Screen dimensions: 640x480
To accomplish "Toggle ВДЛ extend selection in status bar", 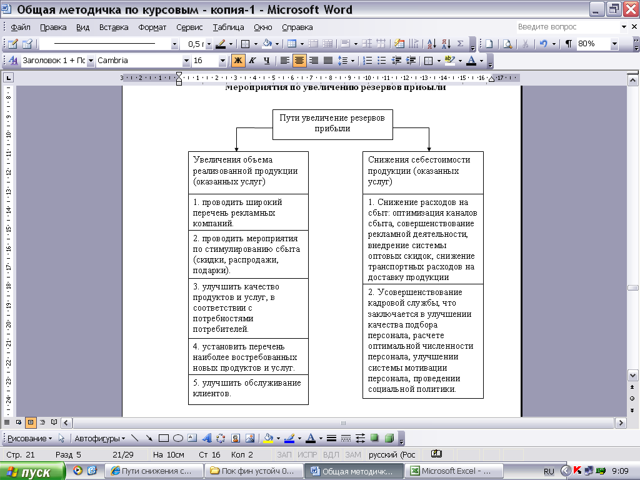I will [x=331, y=455].
